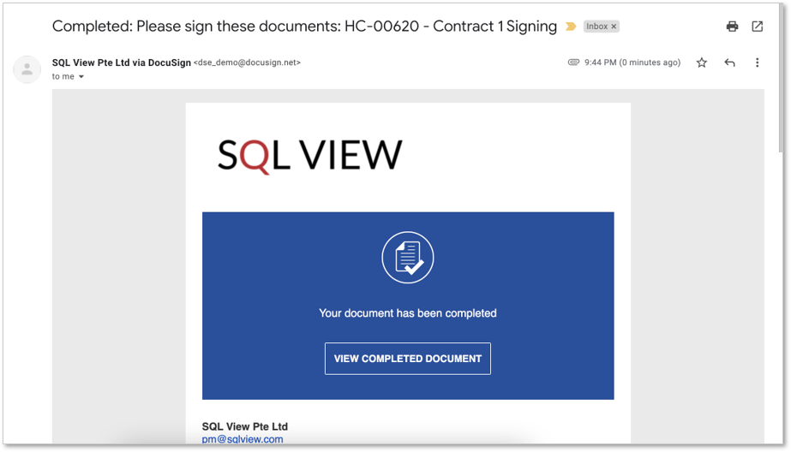Print this email with the printer icon
This screenshot has width=791, height=452.
tap(732, 27)
